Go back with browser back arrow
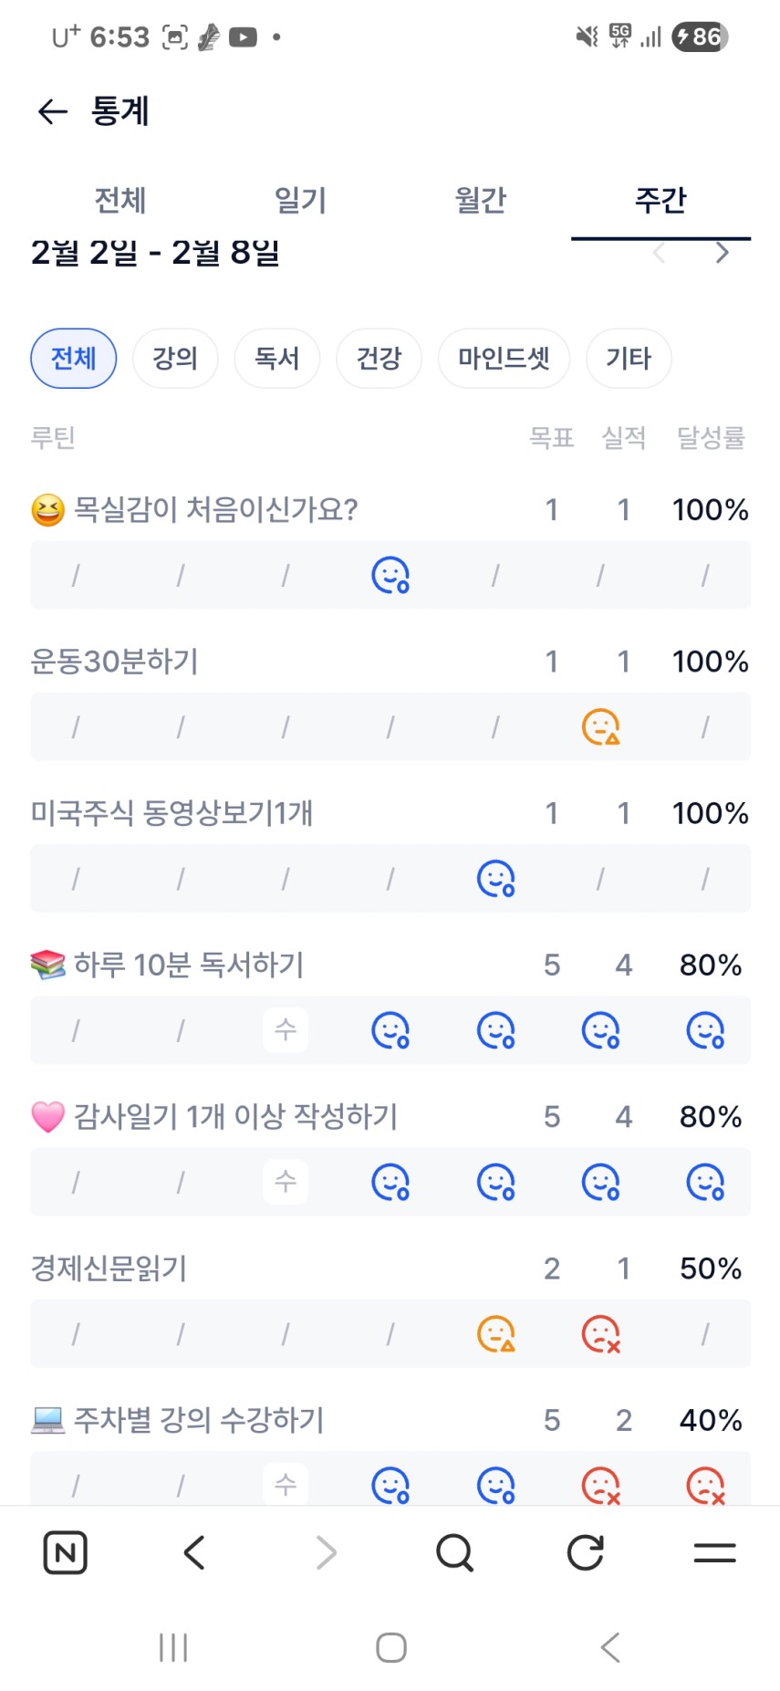Viewport: 780px width, 1691px height. (194, 1552)
